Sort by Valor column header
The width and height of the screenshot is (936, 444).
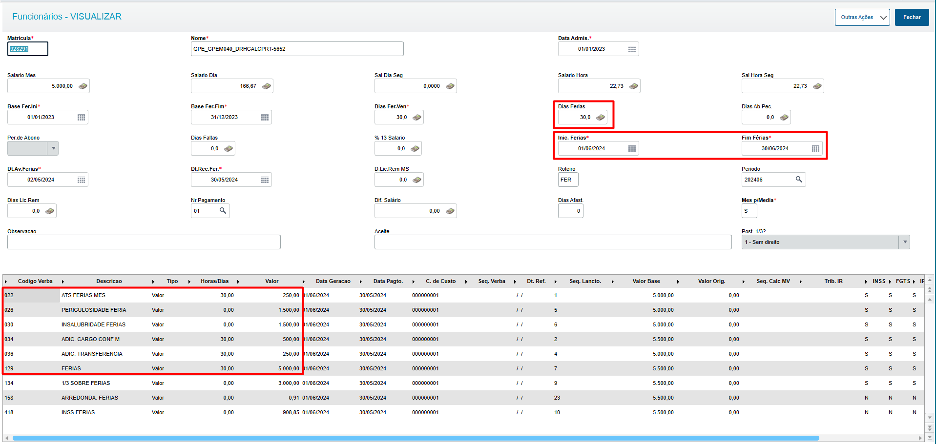tap(272, 281)
